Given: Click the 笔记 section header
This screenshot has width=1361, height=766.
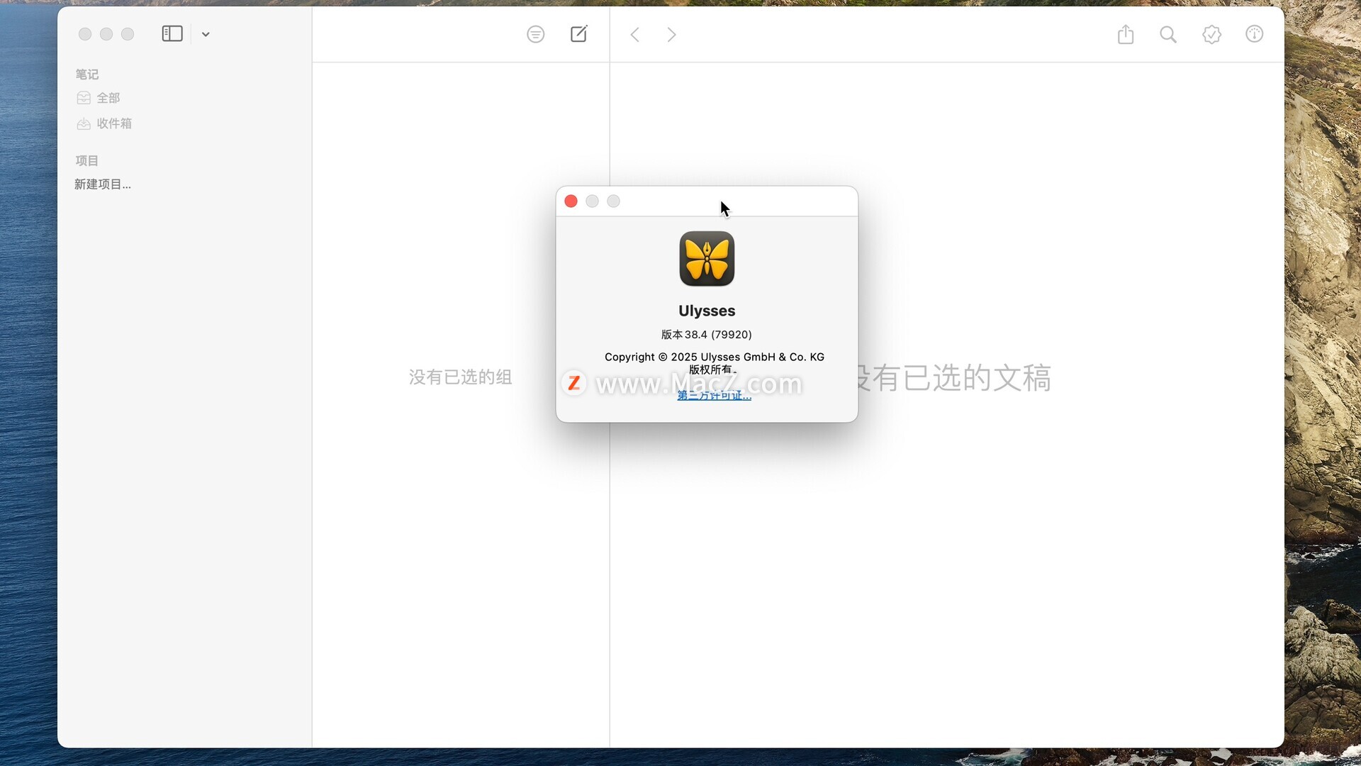Looking at the screenshot, I should coord(87,74).
